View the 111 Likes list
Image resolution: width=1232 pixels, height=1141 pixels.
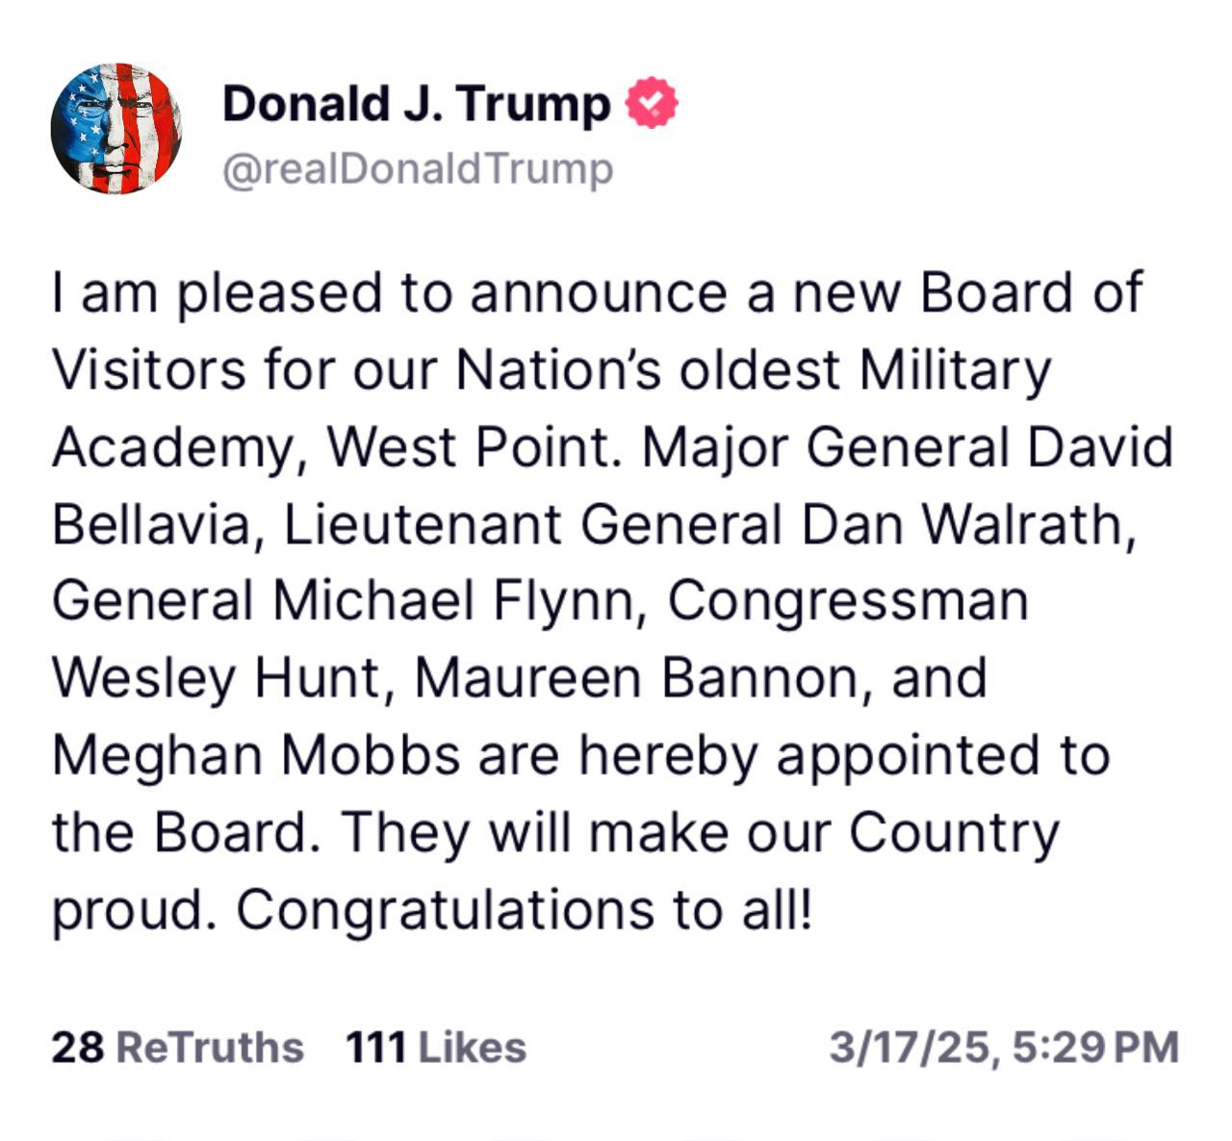(436, 1047)
